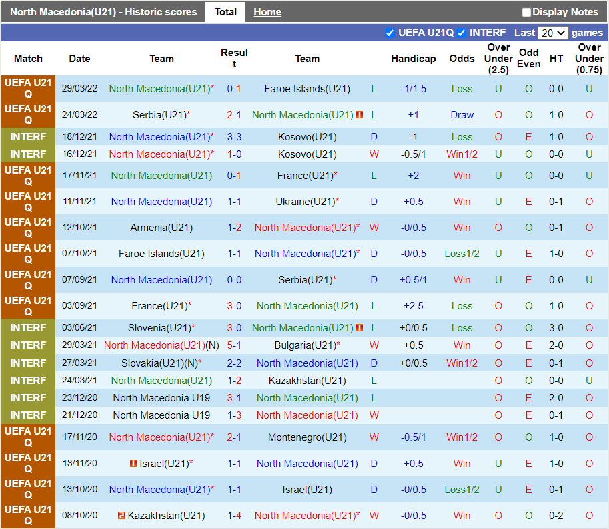This screenshot has height=529, width=609.
Task: Click Kazakhstan(U21) on the 24/03/21 row
Action: pos(308,381)
